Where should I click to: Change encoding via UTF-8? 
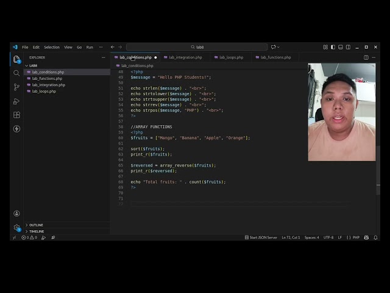[x=328, y=237]
